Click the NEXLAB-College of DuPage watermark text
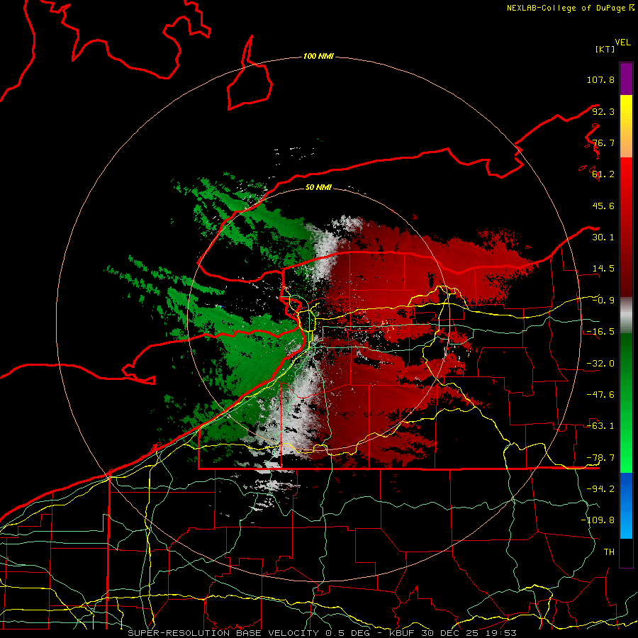 (x=571, y=8)
